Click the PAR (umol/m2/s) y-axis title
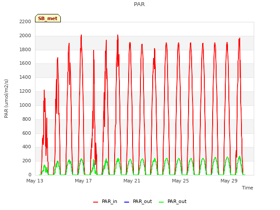This screenshot has height=210, width=280. [6, 98]
